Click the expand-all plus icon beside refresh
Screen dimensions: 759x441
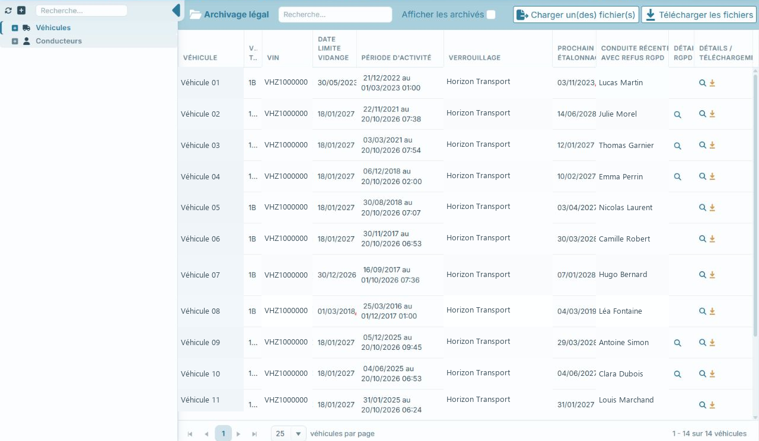(21, 11)
